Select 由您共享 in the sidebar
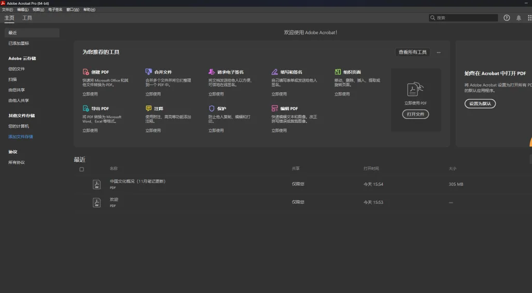Image resolution: width=532 pixels, height=293 pixels. pyautogui.click(x=17, y=90)
